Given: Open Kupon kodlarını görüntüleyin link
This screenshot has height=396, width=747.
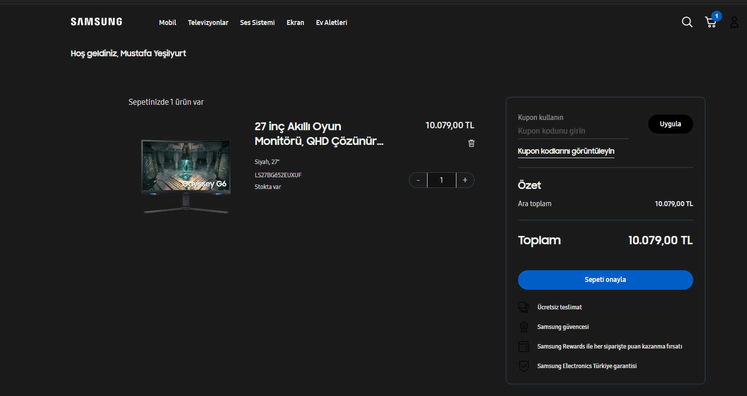Looking at the screenshot, I should (566, 151).
